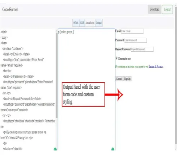The width and height of the screenshot is (177, 158).
Task: Click the green Grammarly icon in HTML editor
Action: tap(55, 149)
